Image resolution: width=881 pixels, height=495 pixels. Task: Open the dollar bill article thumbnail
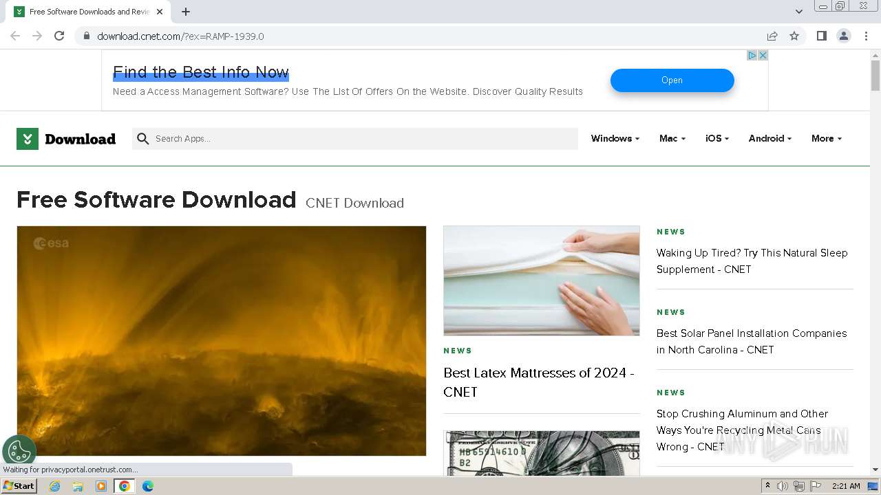[542, 453]
